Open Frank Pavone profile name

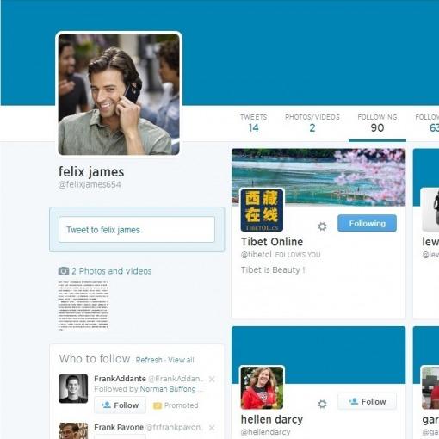119,427
